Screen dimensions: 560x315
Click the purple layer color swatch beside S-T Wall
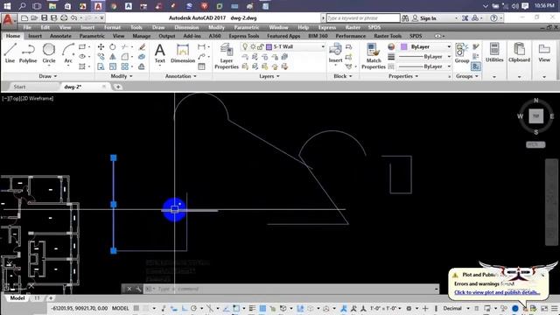tap(269, 46)
